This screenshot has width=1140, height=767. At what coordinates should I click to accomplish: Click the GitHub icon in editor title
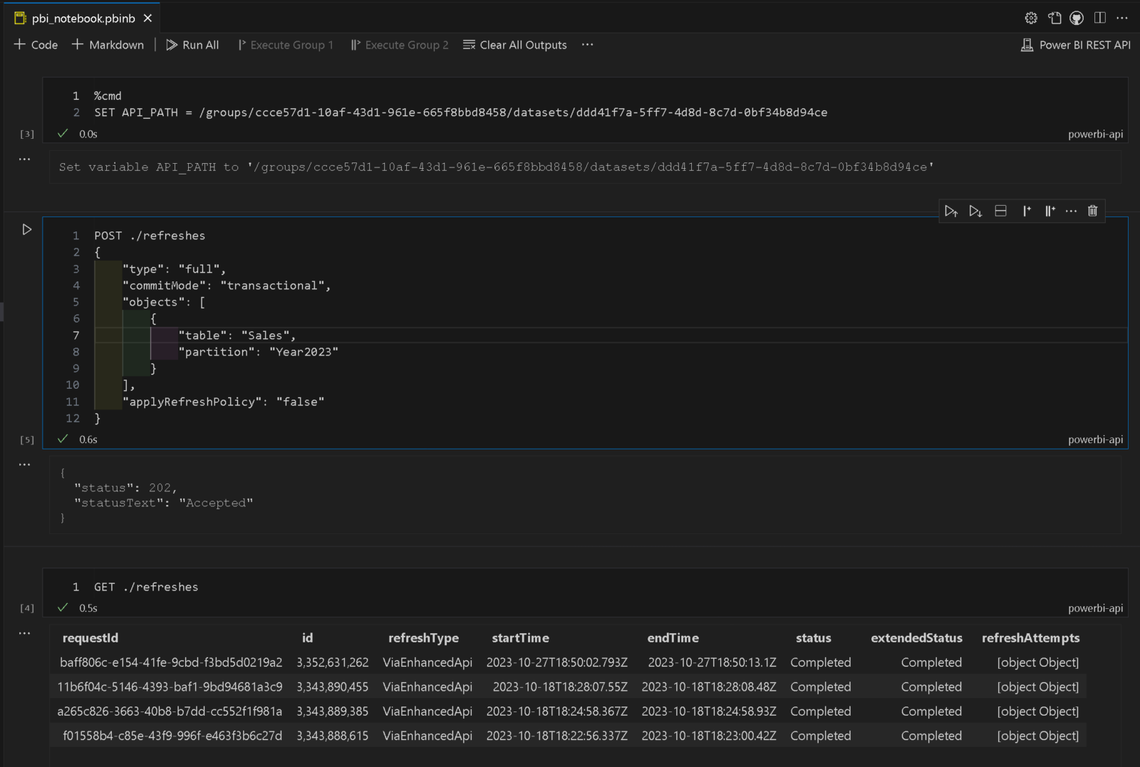pos(1077,18)
